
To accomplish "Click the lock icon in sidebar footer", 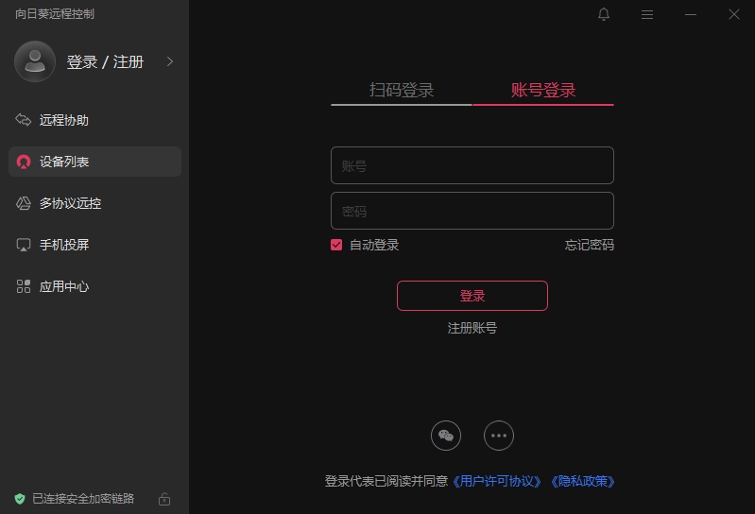I will click(164, 499).
